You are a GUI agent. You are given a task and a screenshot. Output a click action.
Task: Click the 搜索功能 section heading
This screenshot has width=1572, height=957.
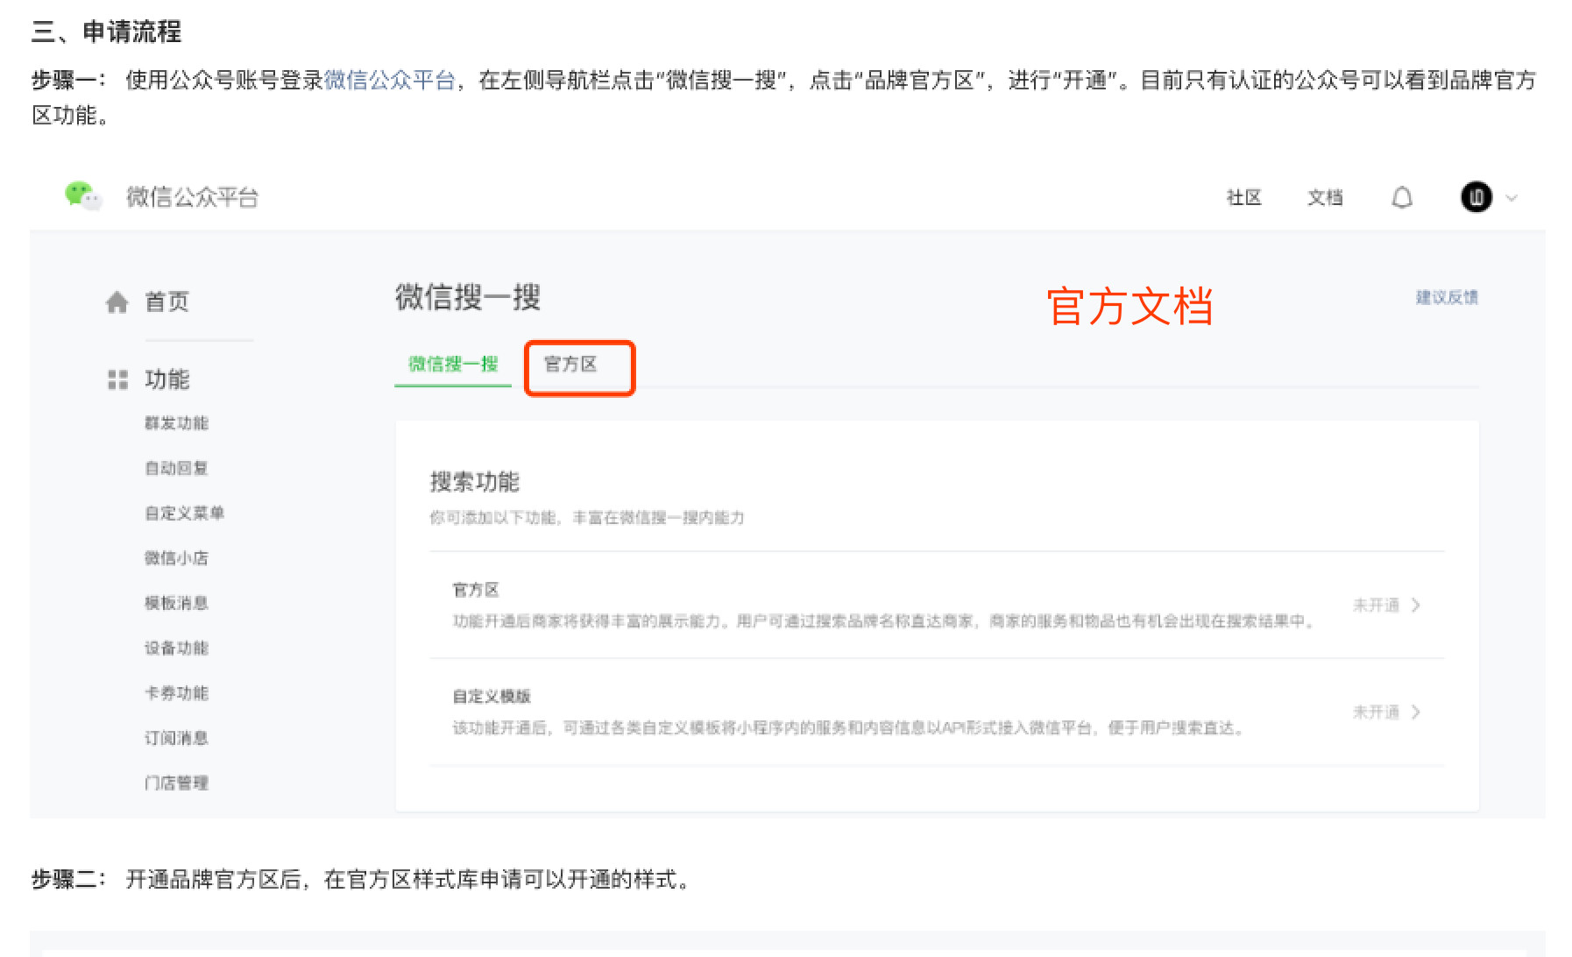point(474,482)
